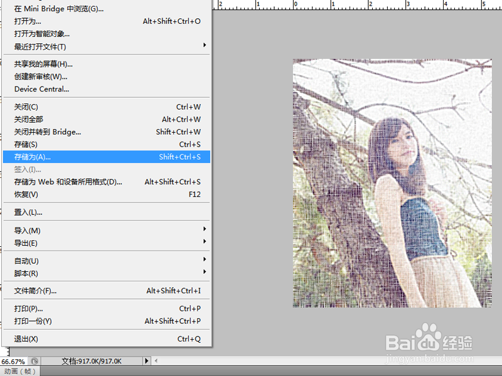Choose '共享我的屏幕(H)...' menu entry
Viewport: 502px width, 376px height.
(x=106, y=64)
